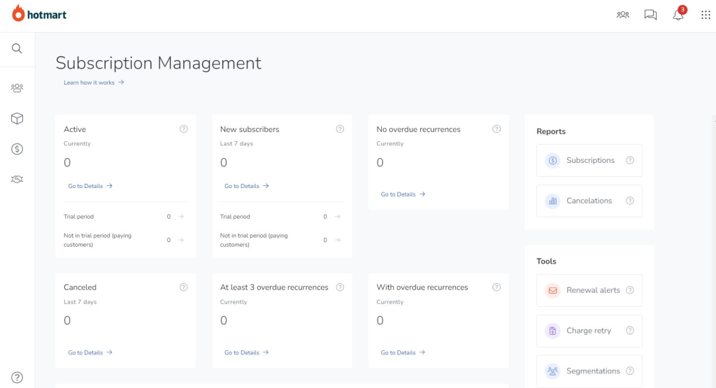Click the help question mark in sidebar

pyautogui.click(x=17, y=378)
